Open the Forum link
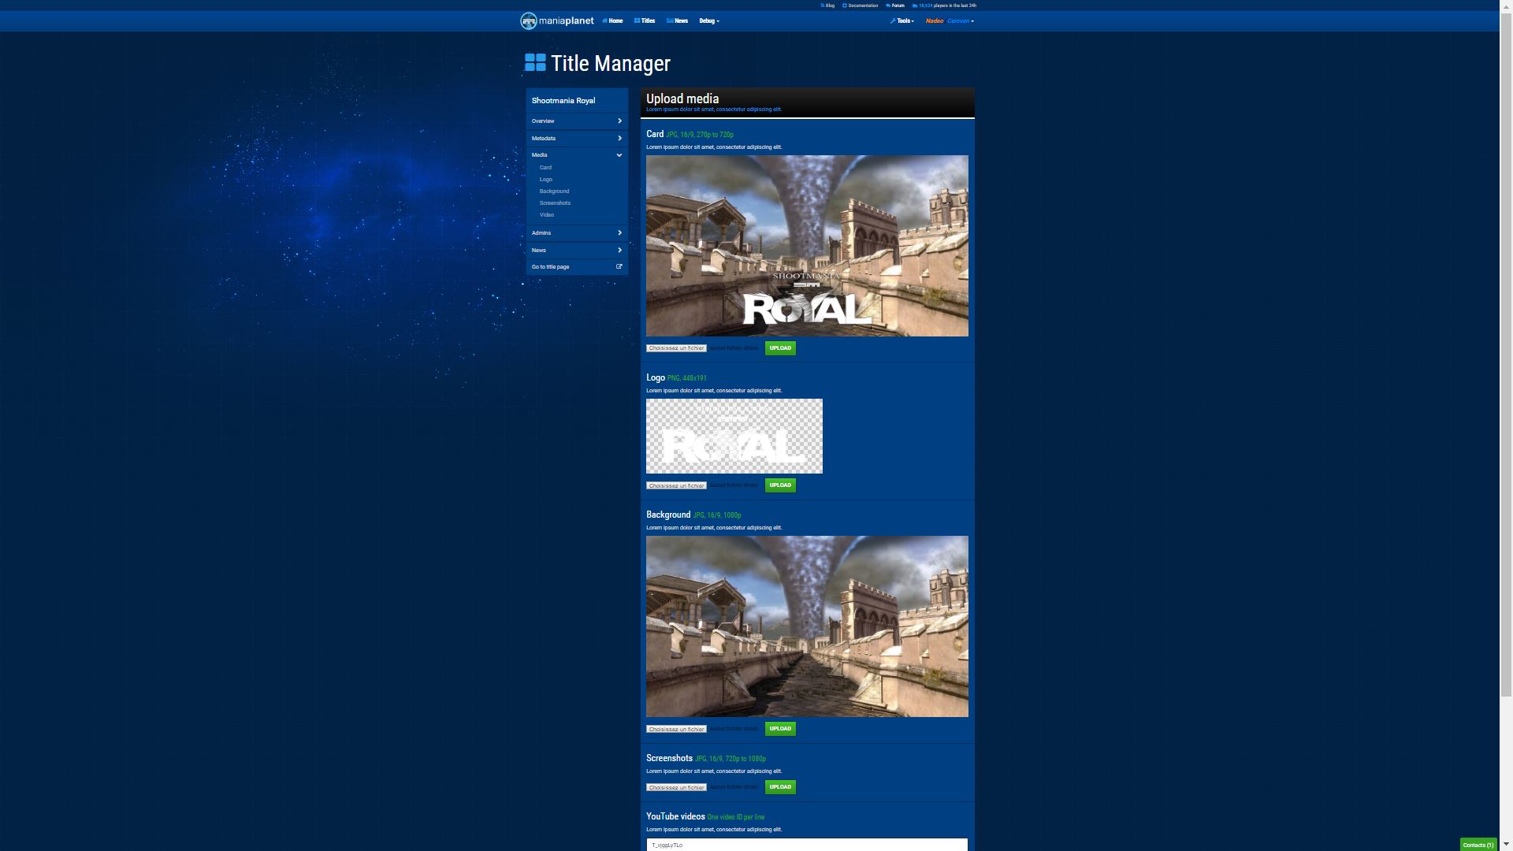1513x851 pixels. [895, 6]
